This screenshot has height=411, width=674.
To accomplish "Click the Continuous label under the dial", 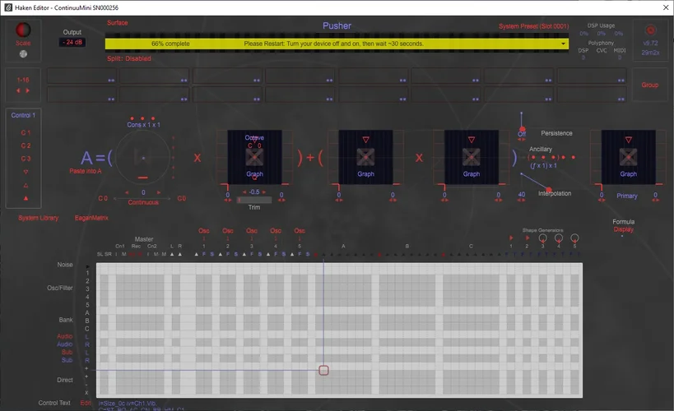I will click(x=143, y=202).
